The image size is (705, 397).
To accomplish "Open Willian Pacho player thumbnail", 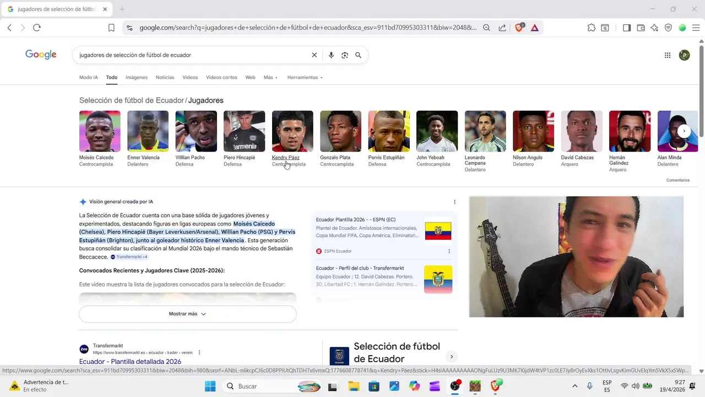I will click(x=196, y=131).
